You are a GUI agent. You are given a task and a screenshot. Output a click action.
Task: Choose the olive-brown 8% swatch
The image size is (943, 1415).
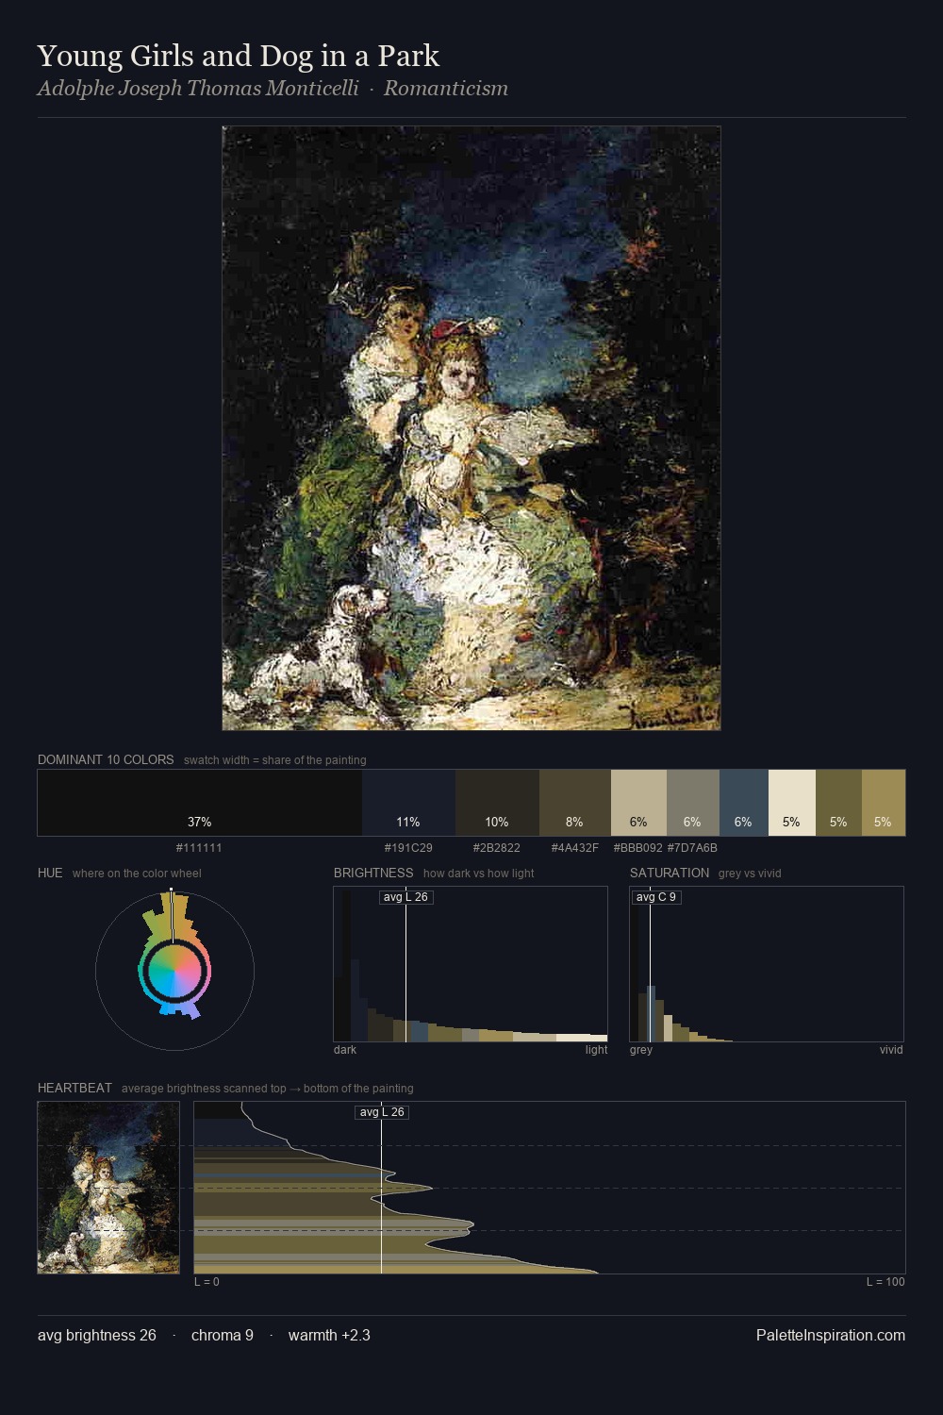click(x=575, y=803)
